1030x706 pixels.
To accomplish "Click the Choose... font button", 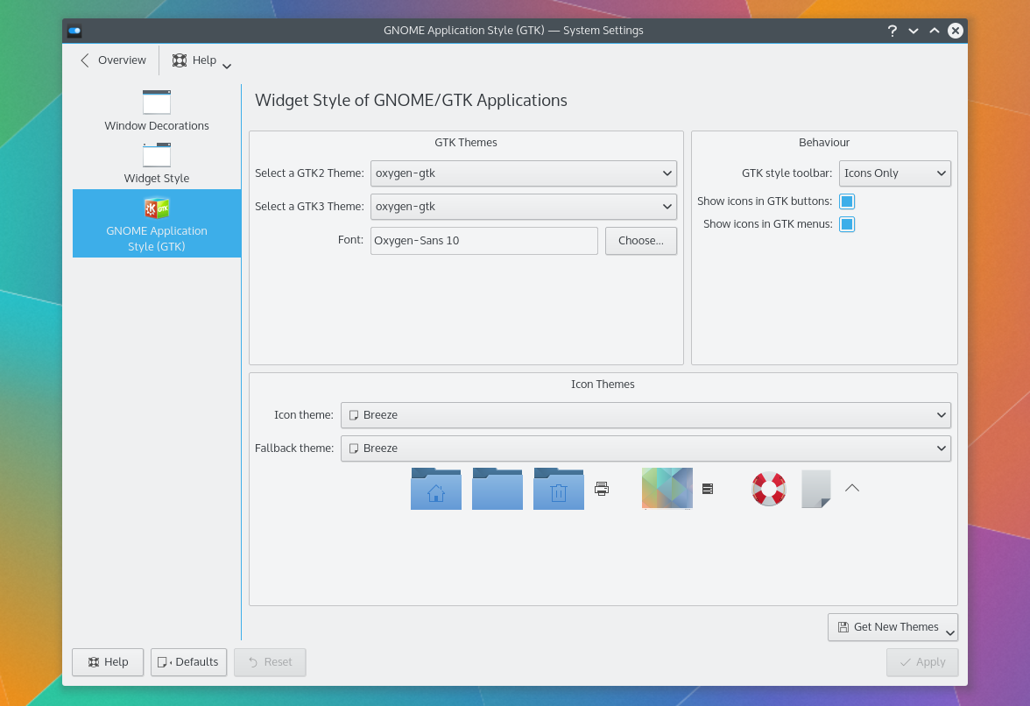I will pos(640,240).
